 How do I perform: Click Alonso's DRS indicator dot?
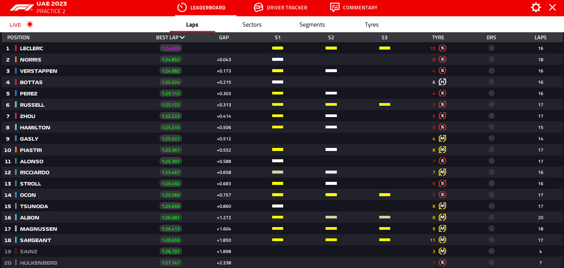point(491,161)
